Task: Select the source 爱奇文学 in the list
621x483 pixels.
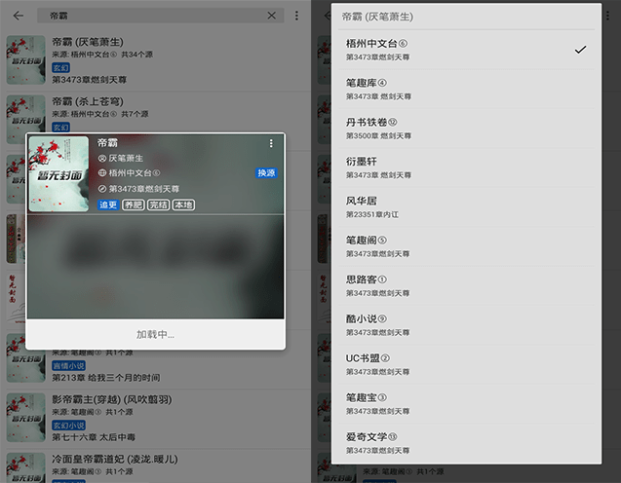Action: [467, 443]
